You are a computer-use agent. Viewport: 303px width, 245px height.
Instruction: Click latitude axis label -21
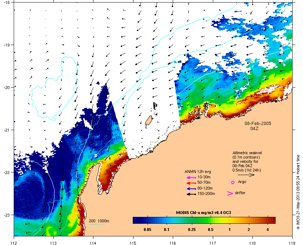6,130
